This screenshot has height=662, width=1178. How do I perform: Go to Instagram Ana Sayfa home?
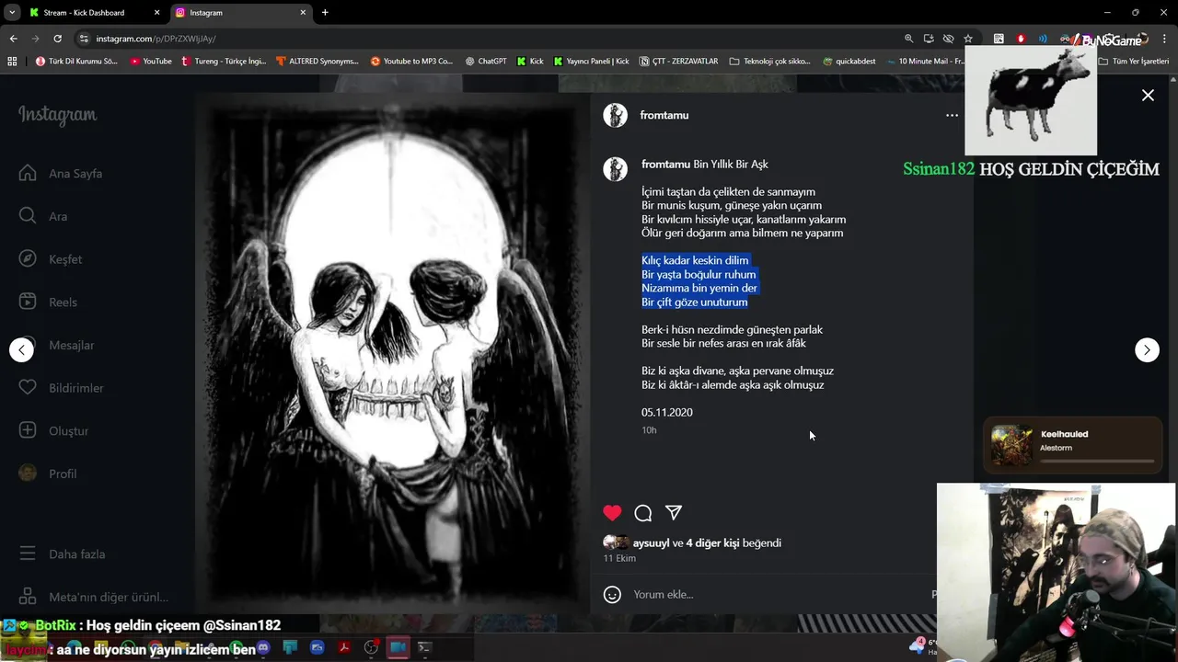click(61, 174)
